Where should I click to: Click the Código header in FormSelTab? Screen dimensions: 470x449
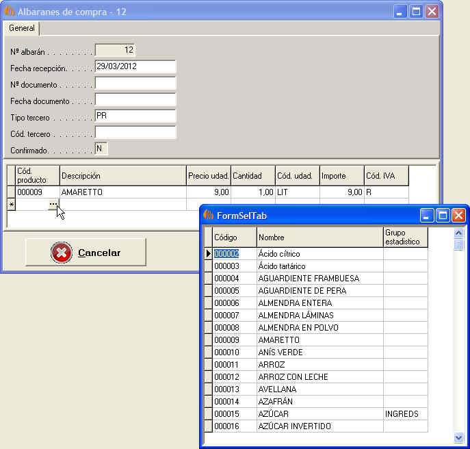235,238
